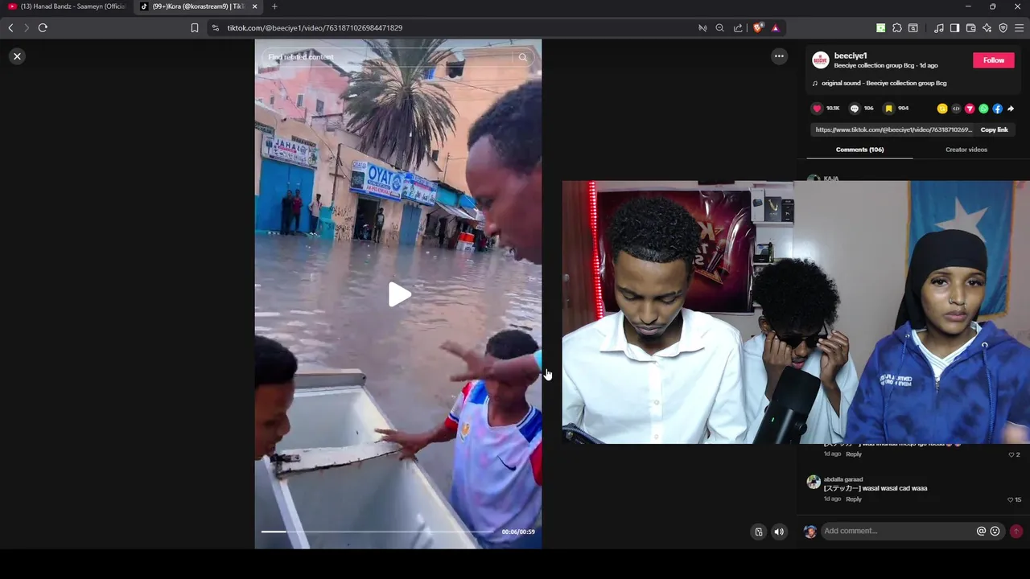Click the yellow repost icon
The width and height of the screenshot is (1030, 579).
(x=942, y=109)
